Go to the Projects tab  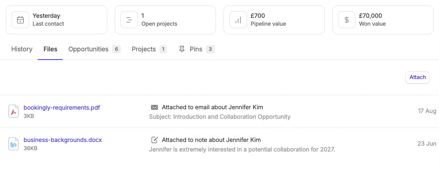click(x=149, y=49)
